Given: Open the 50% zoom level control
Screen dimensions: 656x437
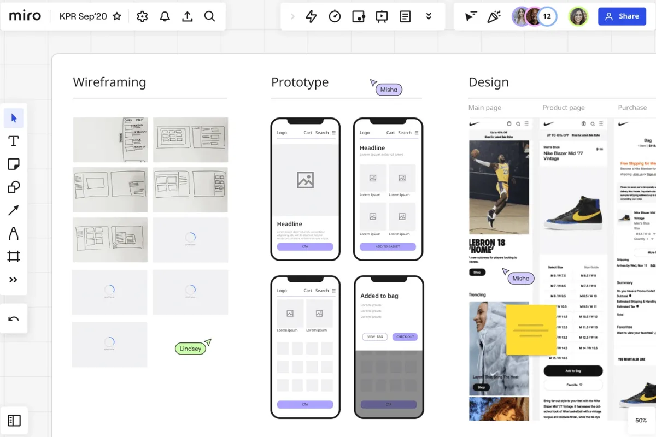Looking at the screenshot, I should (641, 421).
